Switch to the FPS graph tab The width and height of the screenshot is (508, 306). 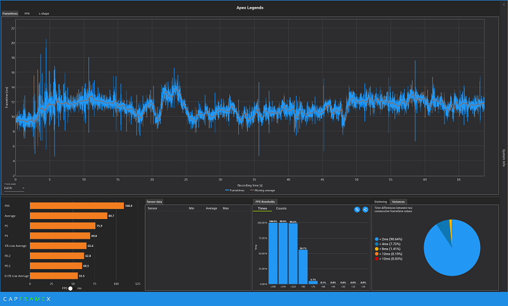[x=27, y=13]
